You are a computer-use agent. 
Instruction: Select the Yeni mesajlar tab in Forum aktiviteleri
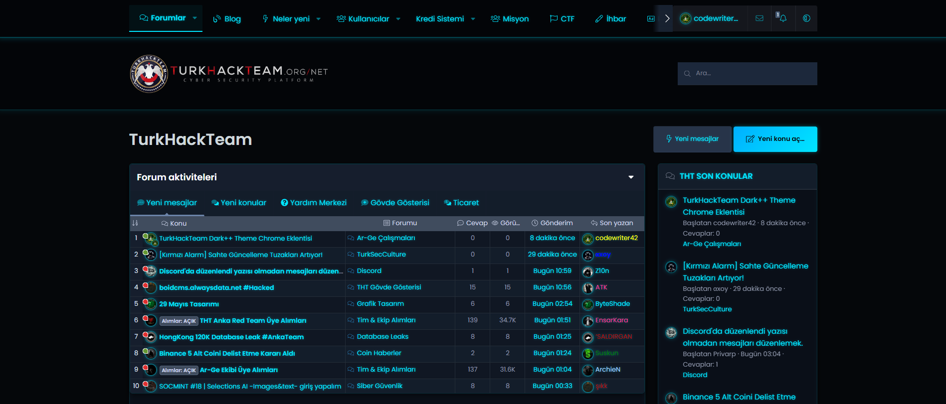[x=167, y=203]
